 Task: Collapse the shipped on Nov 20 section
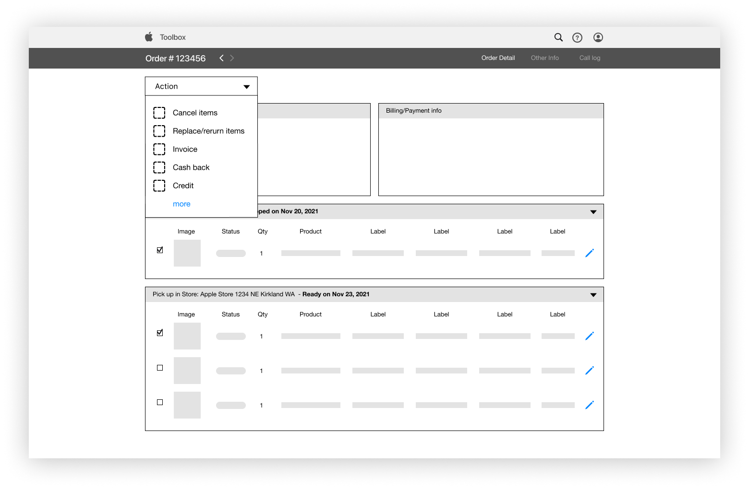[x=593, y=212]
